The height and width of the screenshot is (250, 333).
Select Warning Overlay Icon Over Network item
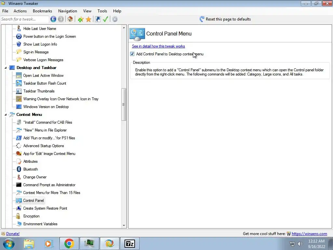(61, 99)
